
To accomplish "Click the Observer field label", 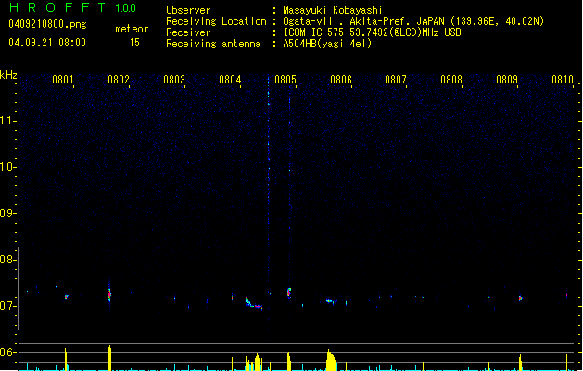I will pyautogui.click(x=188, y=10).
